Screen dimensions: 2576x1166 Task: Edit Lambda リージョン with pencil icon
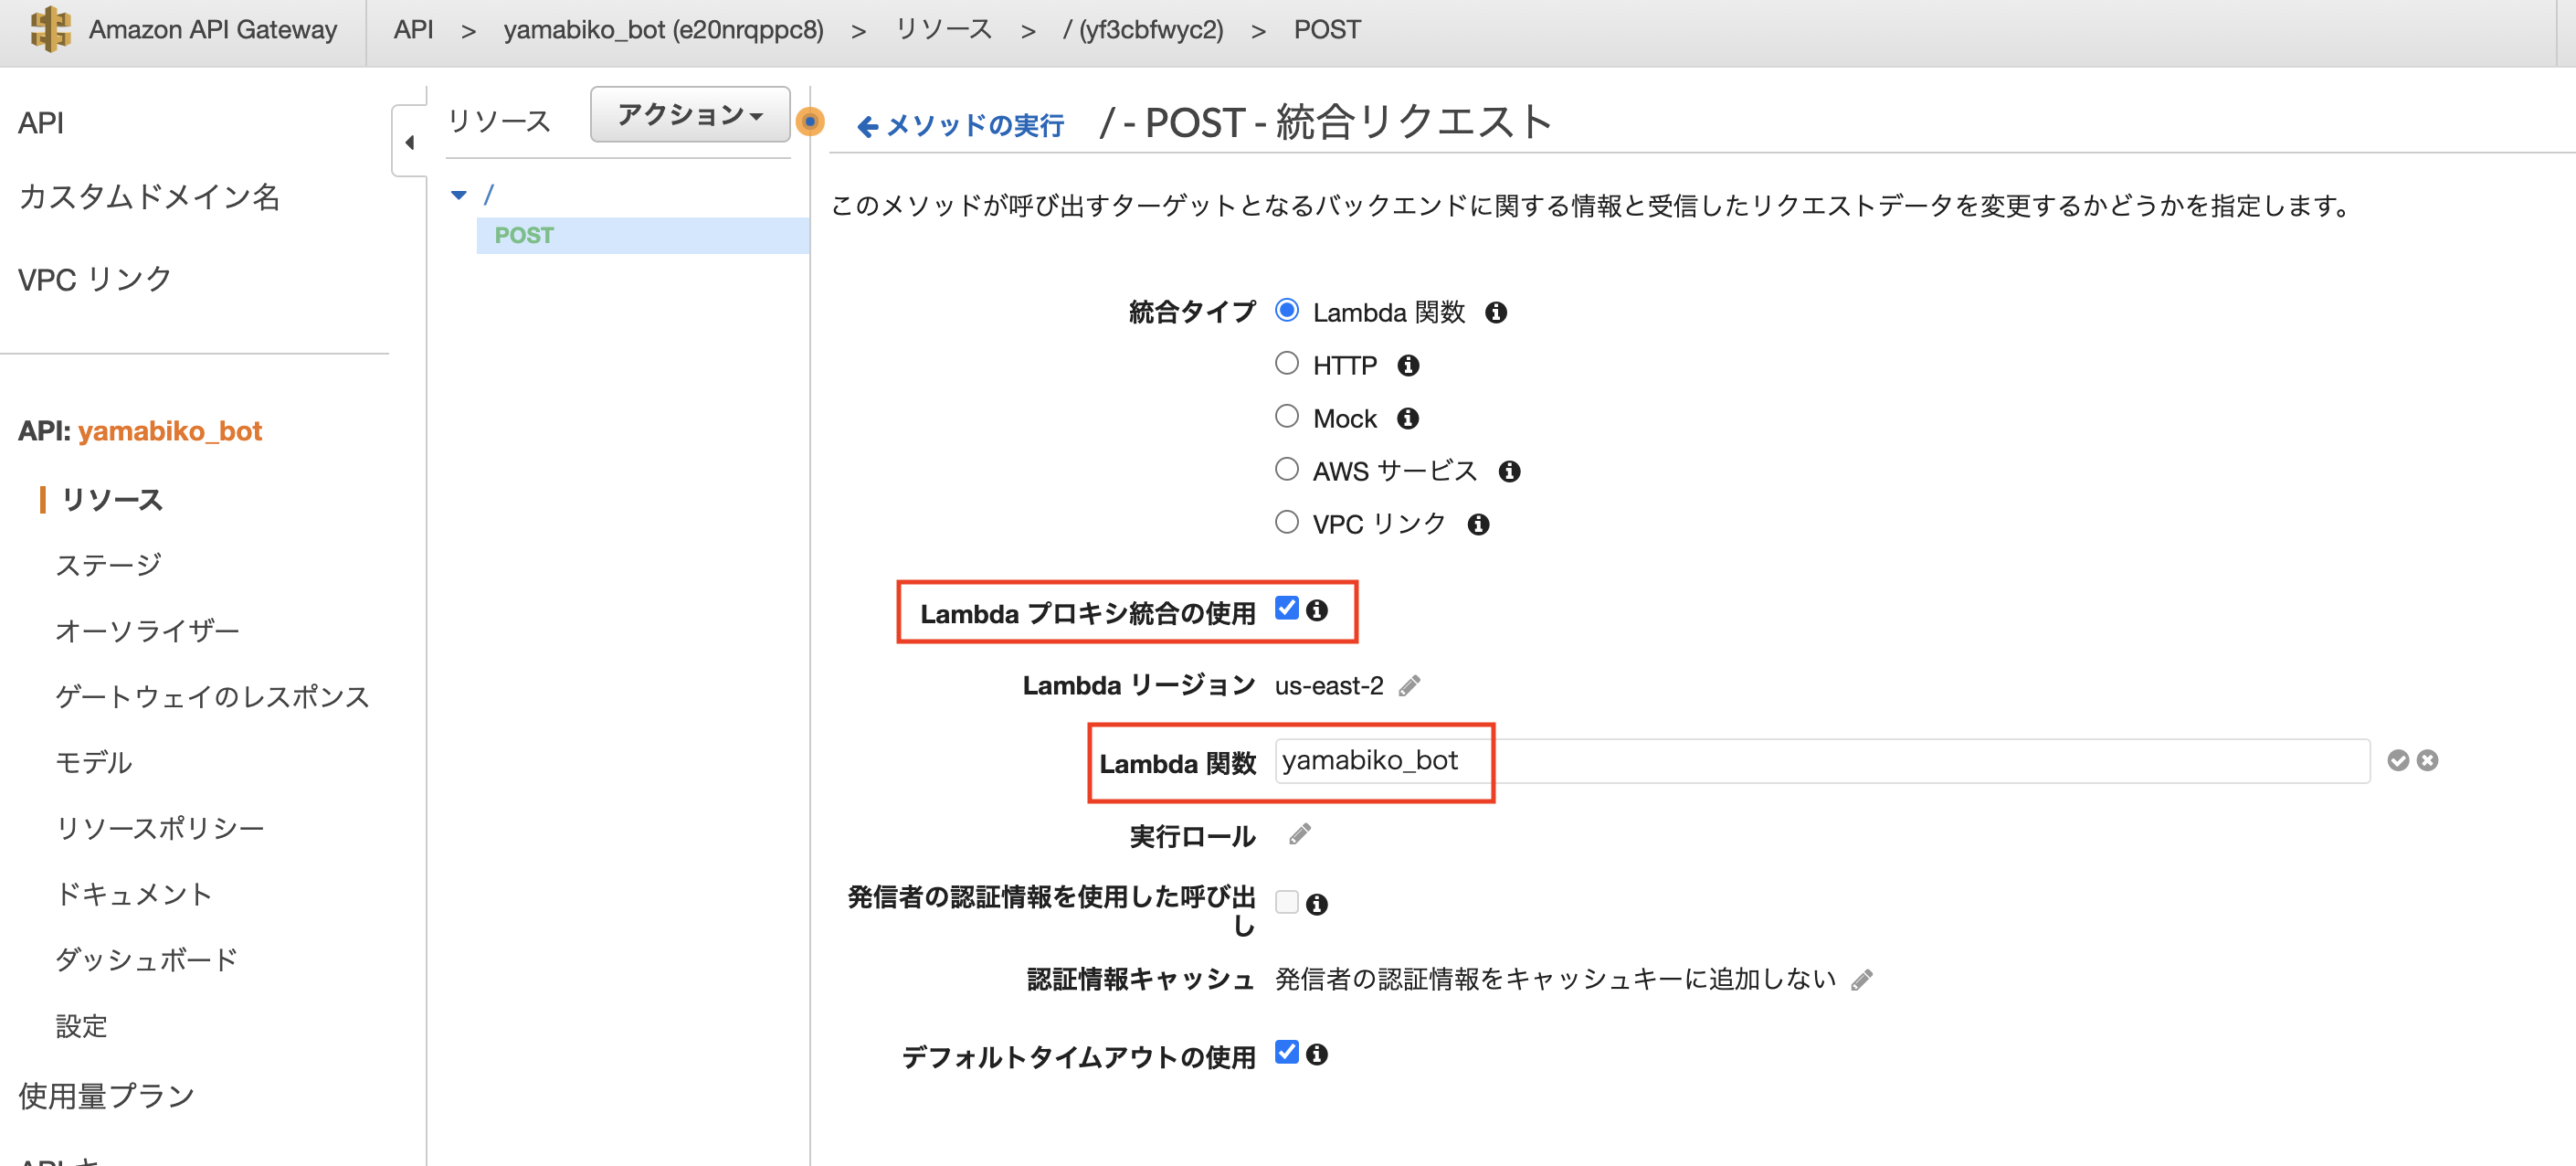click(1409, 686)
